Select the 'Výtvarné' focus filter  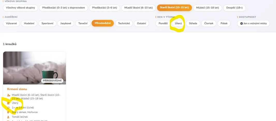[x=11, y=23]
